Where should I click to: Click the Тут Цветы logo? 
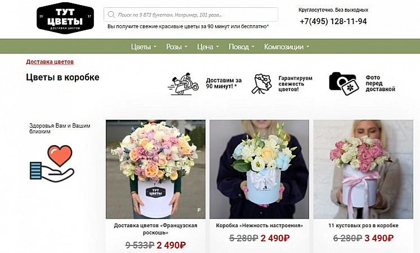[65, 18]
